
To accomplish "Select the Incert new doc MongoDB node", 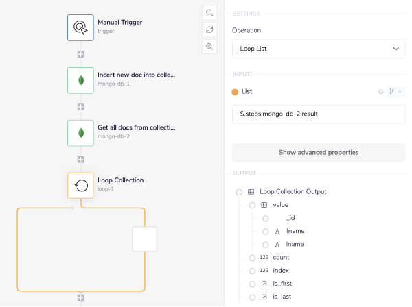I will tap(80, 80).
